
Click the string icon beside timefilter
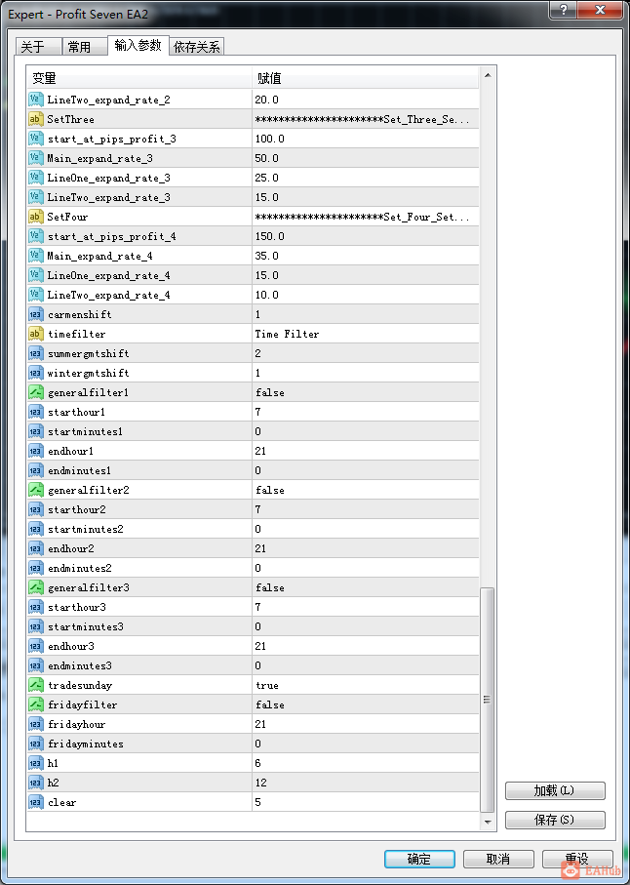coord(35,334)
